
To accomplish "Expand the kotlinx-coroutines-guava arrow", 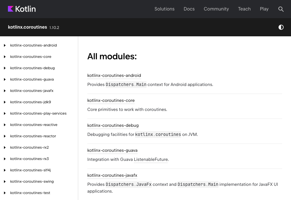I will (x=5, y=79).
